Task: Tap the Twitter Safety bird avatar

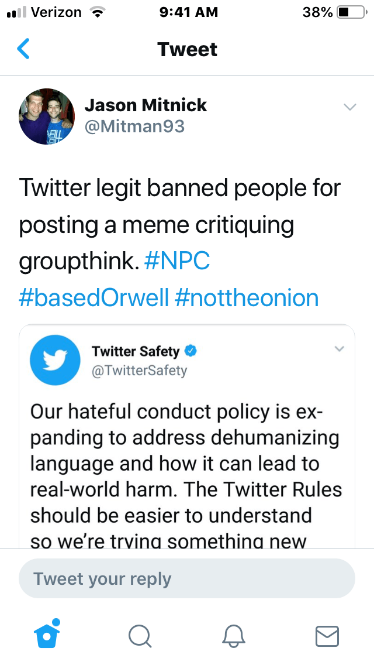Action: coord(54,361)
